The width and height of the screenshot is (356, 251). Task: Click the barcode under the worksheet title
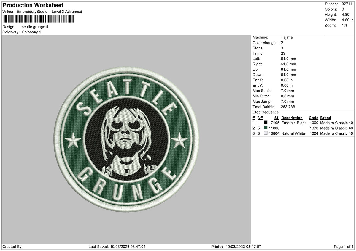(39, 19)
